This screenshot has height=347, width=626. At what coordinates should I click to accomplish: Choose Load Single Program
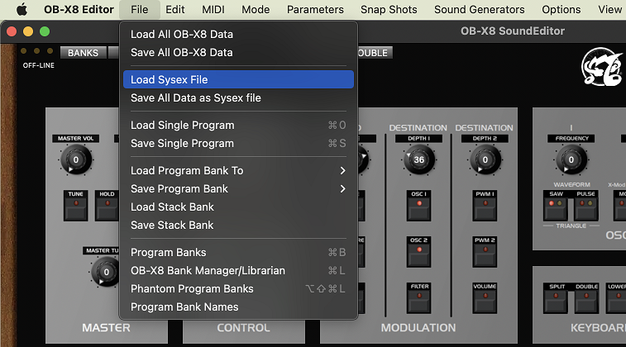(x=238, y=125)
